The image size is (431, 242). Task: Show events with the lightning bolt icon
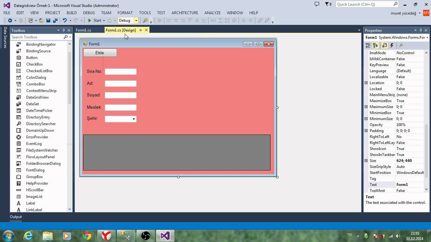point(392,45)
